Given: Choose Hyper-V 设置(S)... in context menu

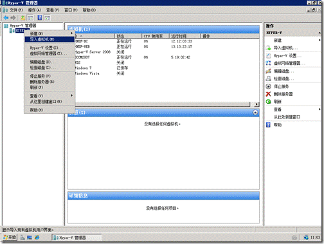Looking at the screenshot, I should 50,48.
